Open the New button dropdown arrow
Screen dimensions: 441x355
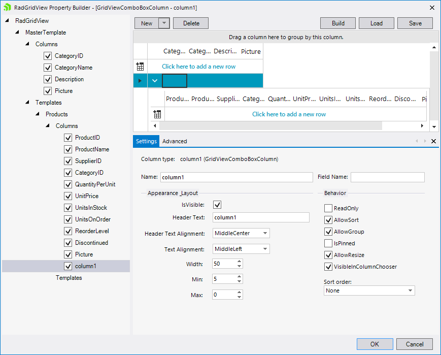tap(163, 23)
